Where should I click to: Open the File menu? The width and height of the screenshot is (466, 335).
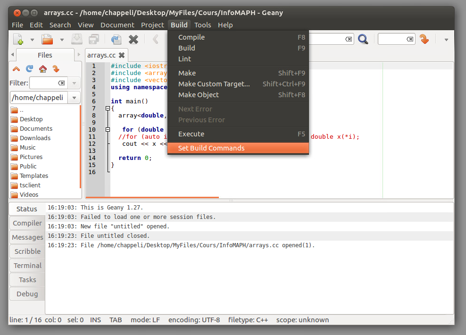coord(17,25)
